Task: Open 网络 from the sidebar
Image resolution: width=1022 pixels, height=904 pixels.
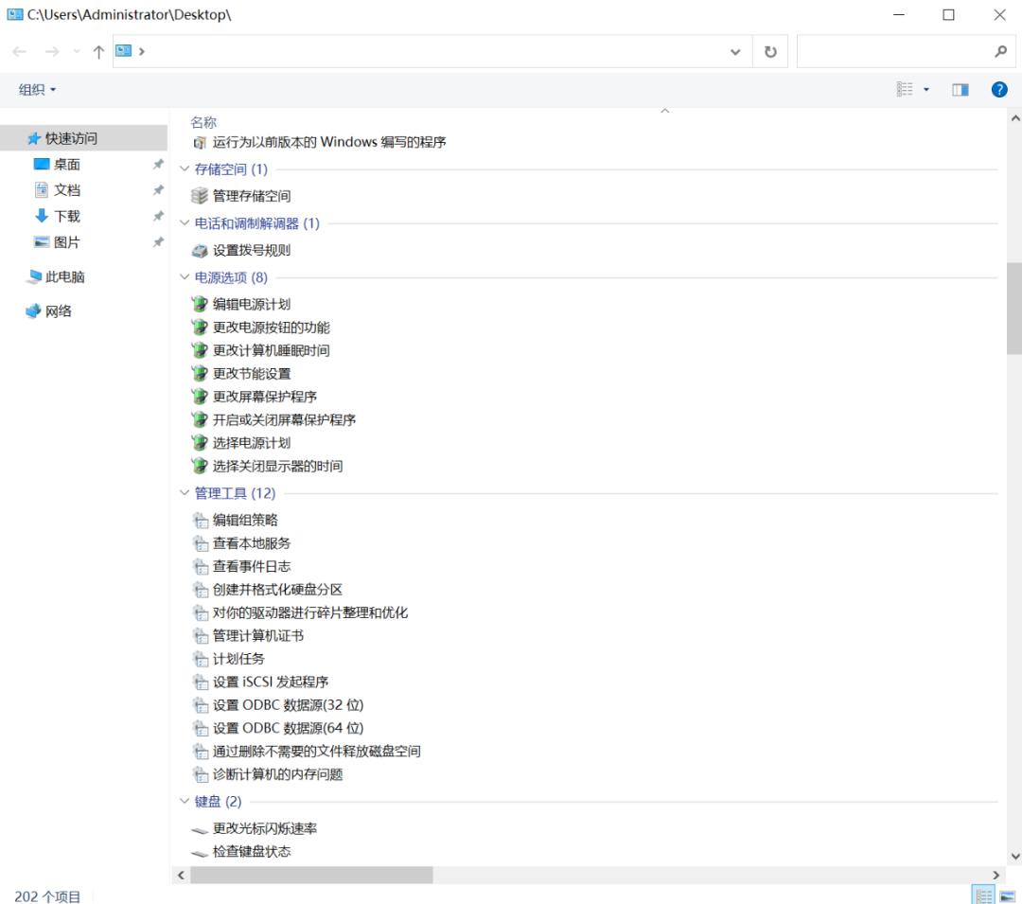Action: (57, 310)
